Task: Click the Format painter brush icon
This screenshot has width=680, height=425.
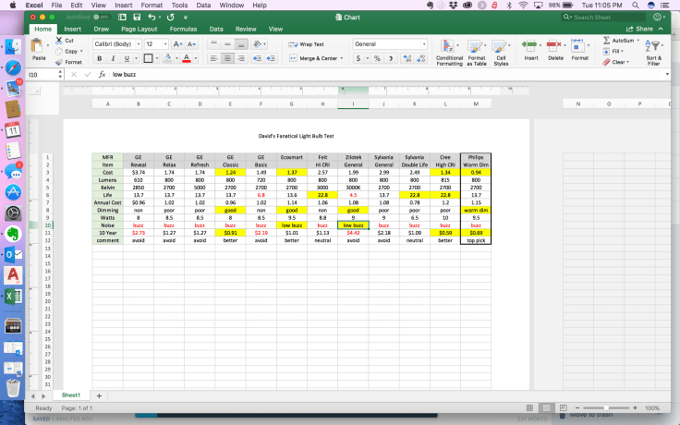Action: coord(58,62)
